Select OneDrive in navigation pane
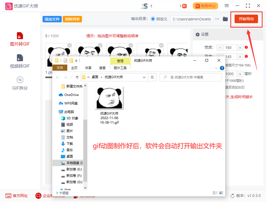This screenshot has width=266, height=202. point(69,95)
